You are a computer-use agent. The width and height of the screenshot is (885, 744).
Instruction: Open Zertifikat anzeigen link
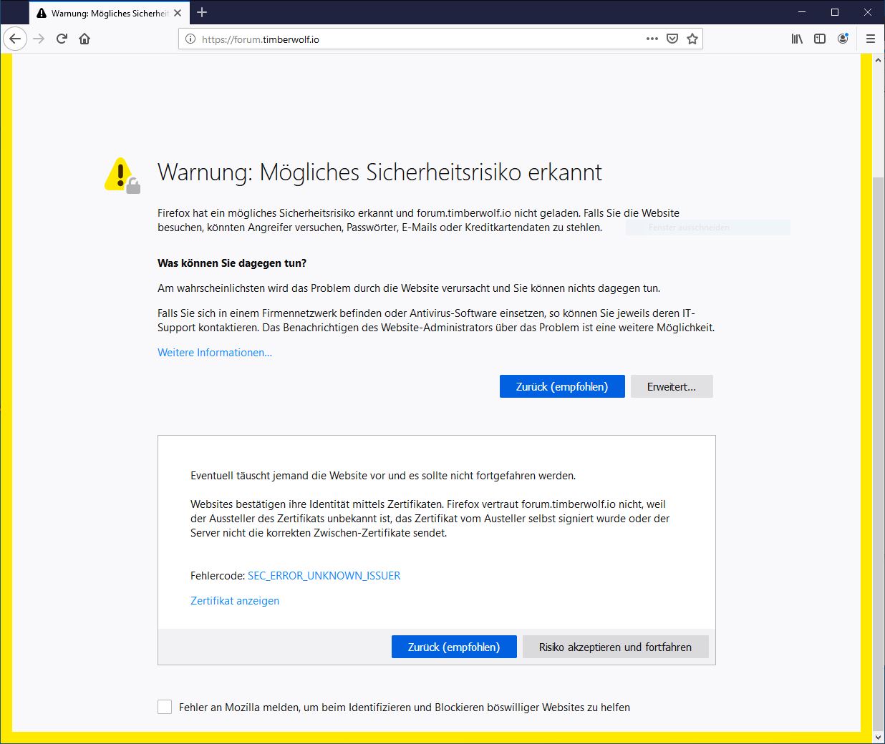click(x=235, y=601)
